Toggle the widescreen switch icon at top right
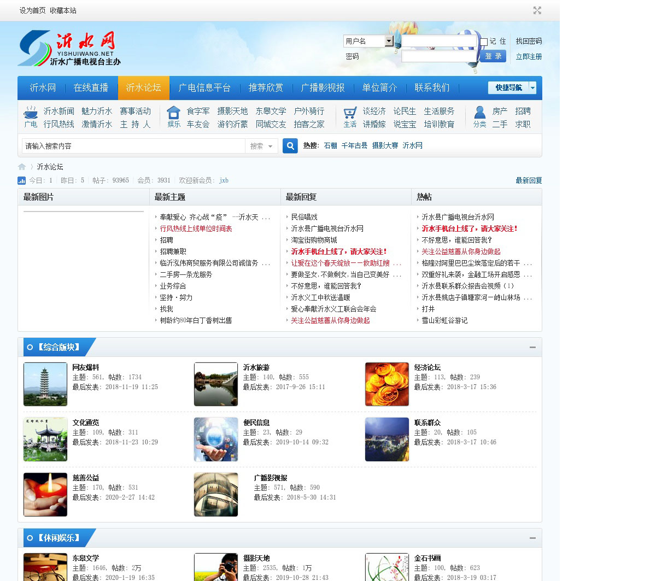The width and height of the screenshot is (656, 581). coord(537,10)
